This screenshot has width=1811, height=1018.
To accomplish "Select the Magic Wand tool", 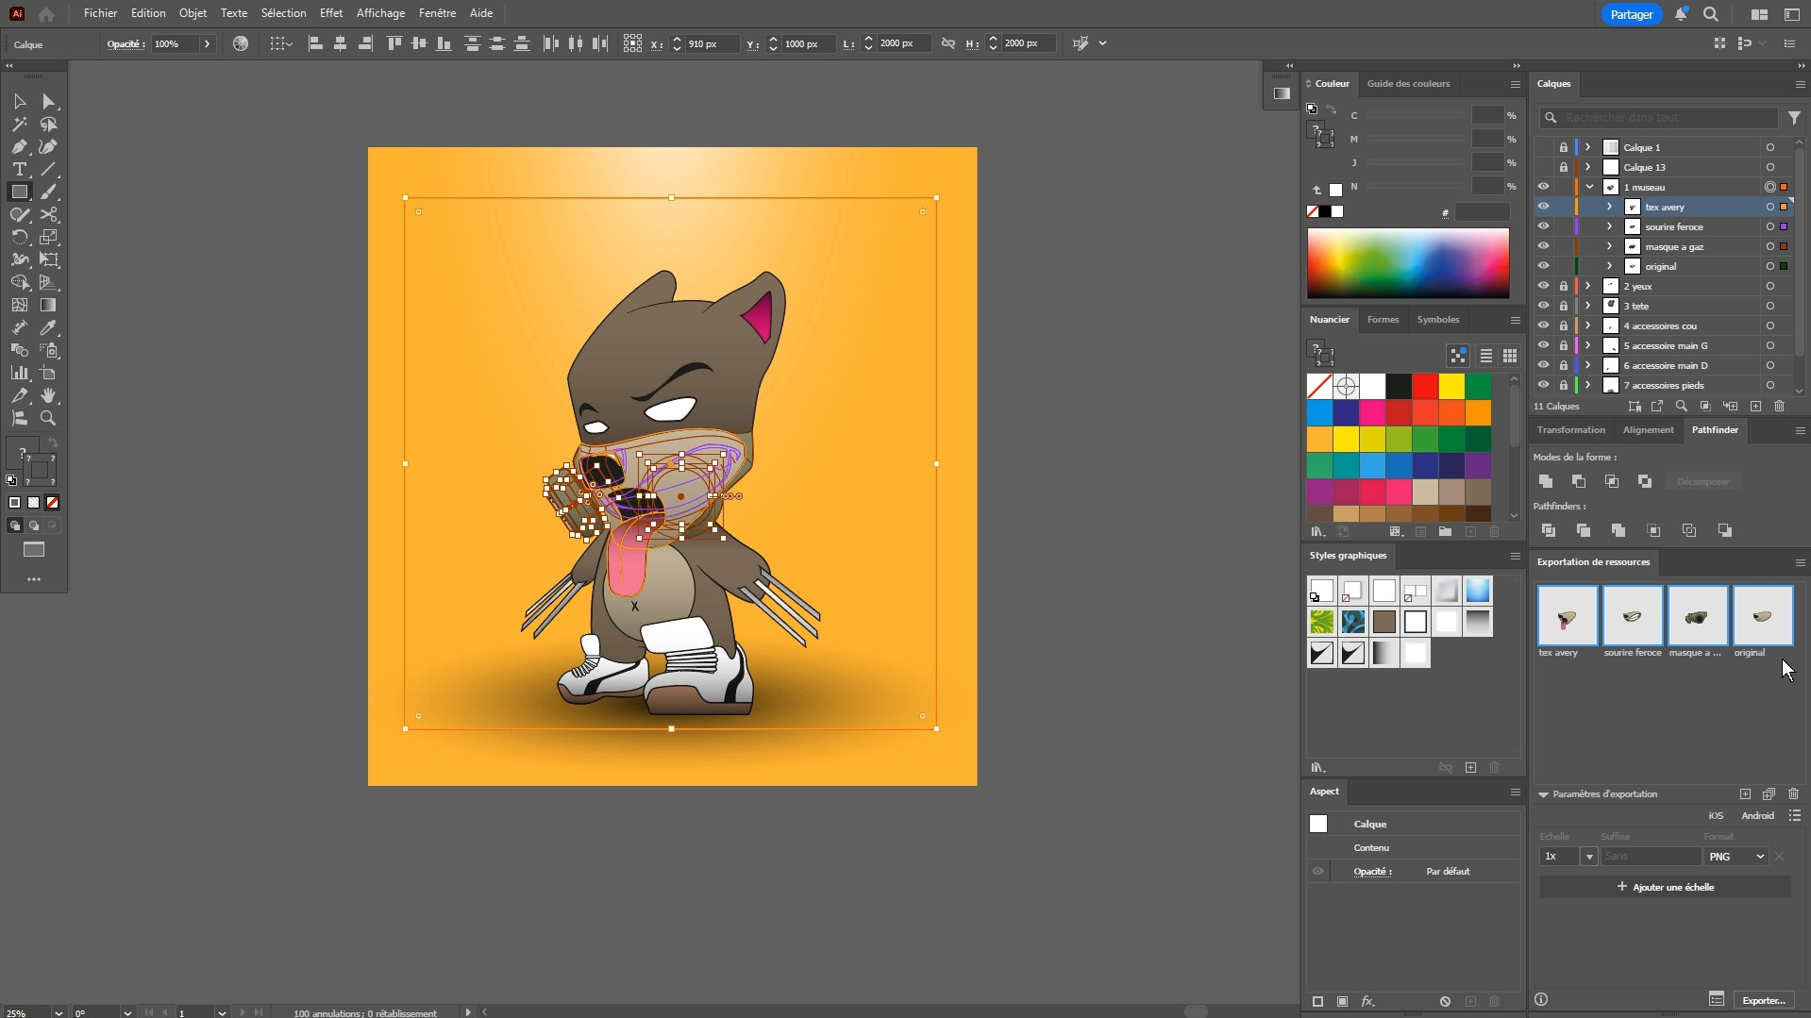I will (19, 124).
